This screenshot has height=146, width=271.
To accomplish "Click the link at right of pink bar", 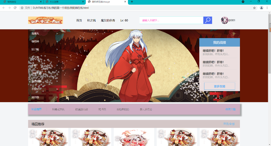I will [231, 109].
